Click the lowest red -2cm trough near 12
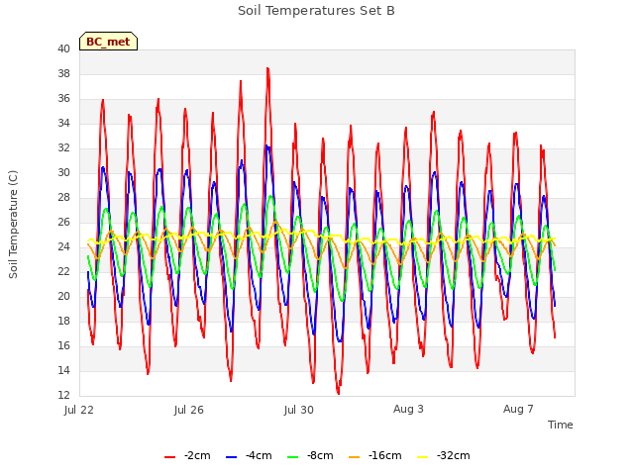Screen dimensions: 634x475 click(338, 393)
